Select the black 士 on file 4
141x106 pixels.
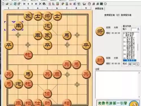click(38, 16)
